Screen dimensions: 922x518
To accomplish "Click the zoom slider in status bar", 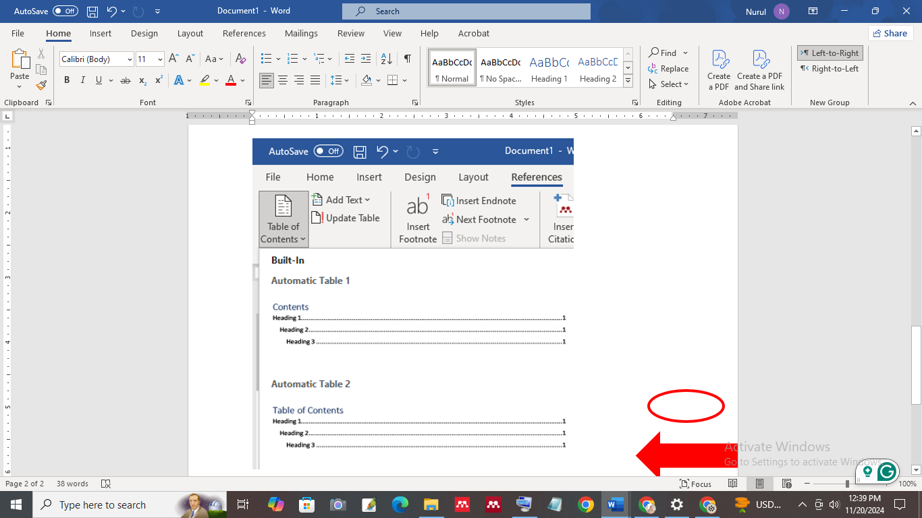I will 847,484.
